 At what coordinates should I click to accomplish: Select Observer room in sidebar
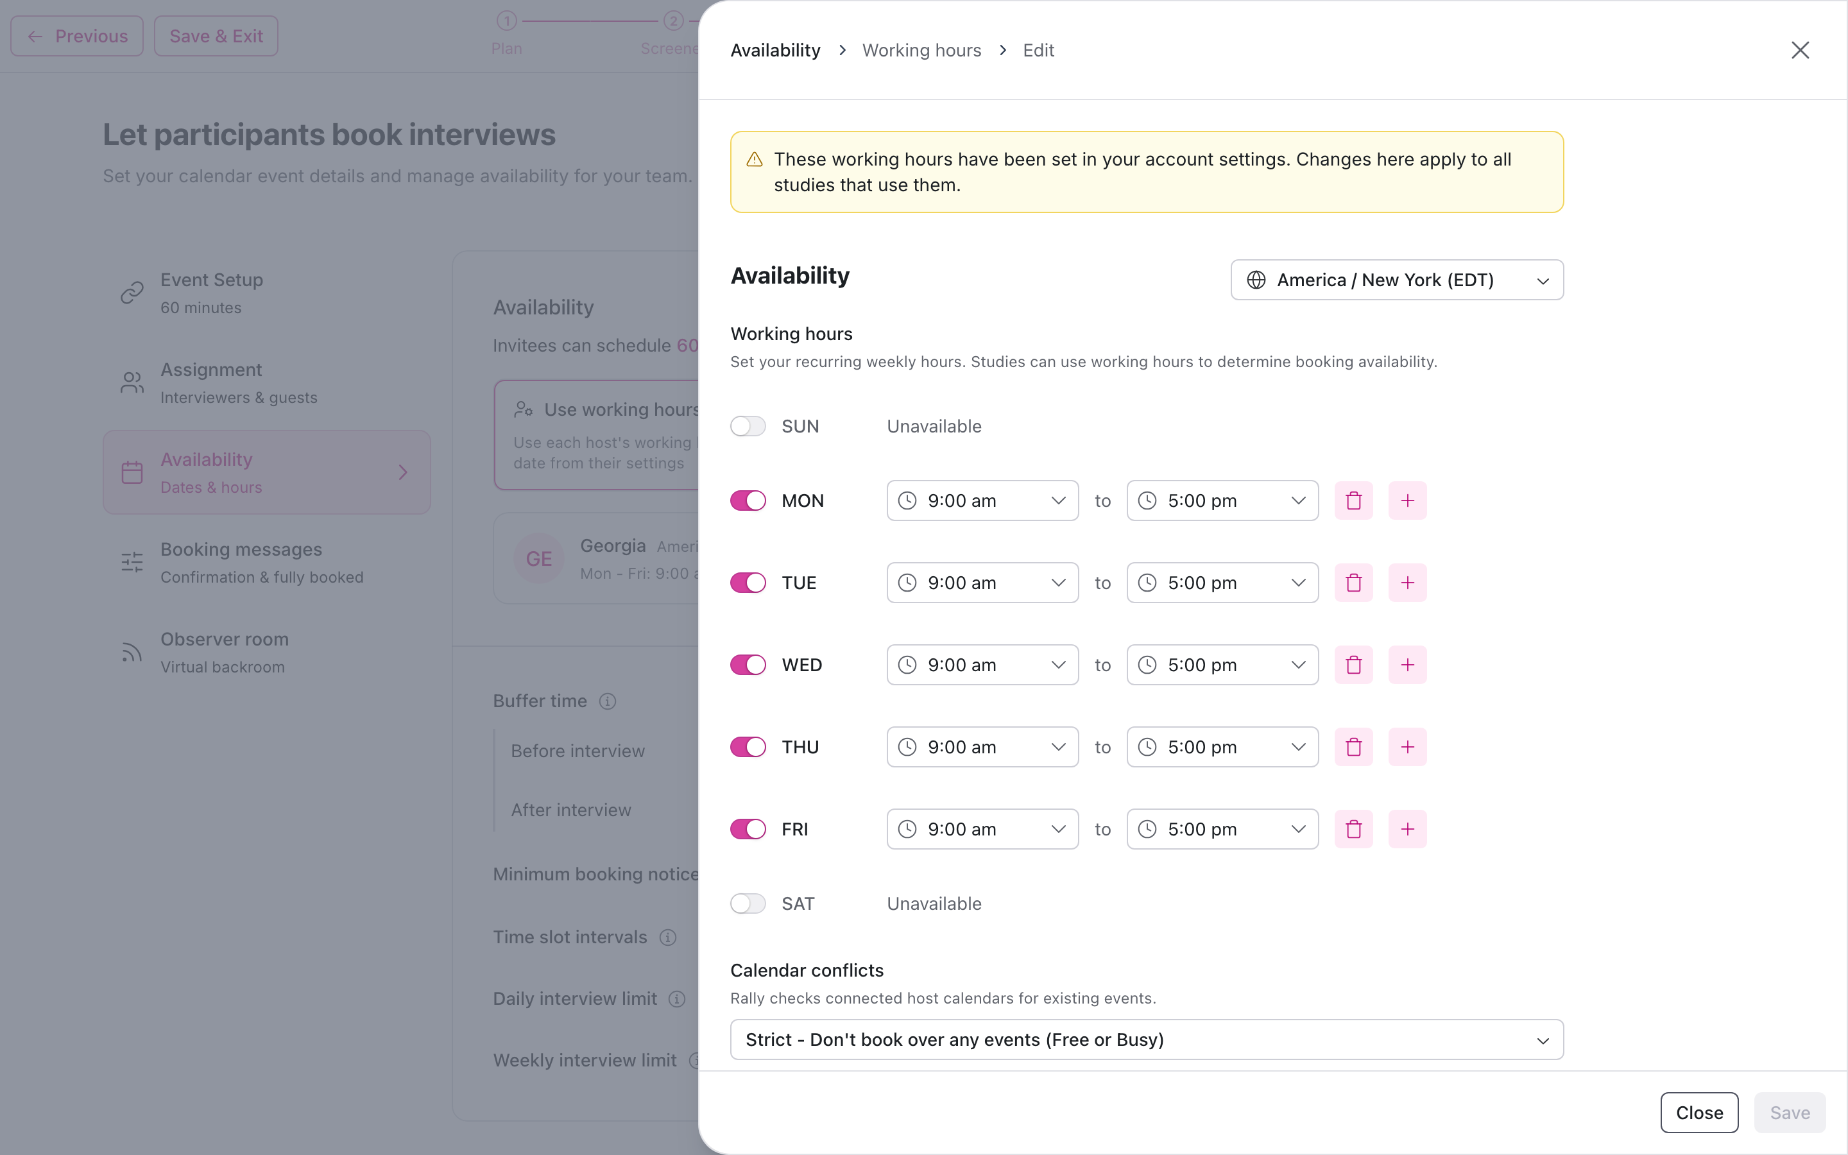point(266,653)
